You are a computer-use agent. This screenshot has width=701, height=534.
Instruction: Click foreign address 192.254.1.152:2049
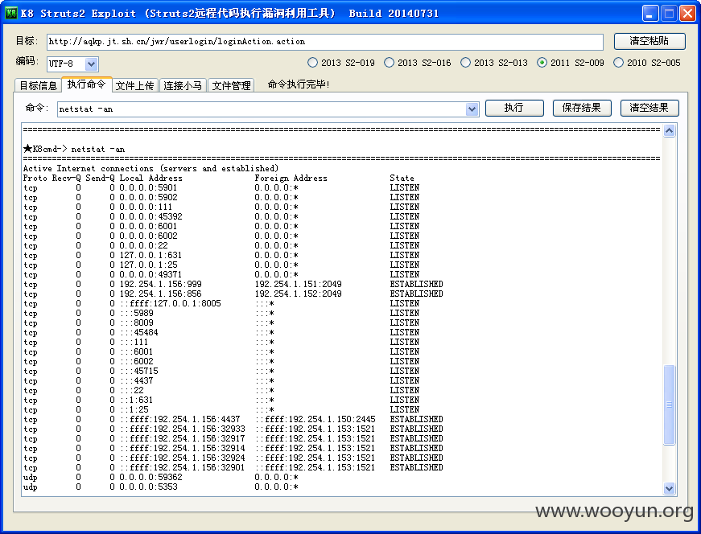click(299, 294)
